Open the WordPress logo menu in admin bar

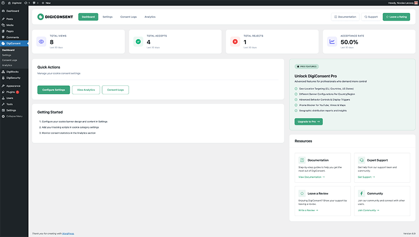point(3,2)
